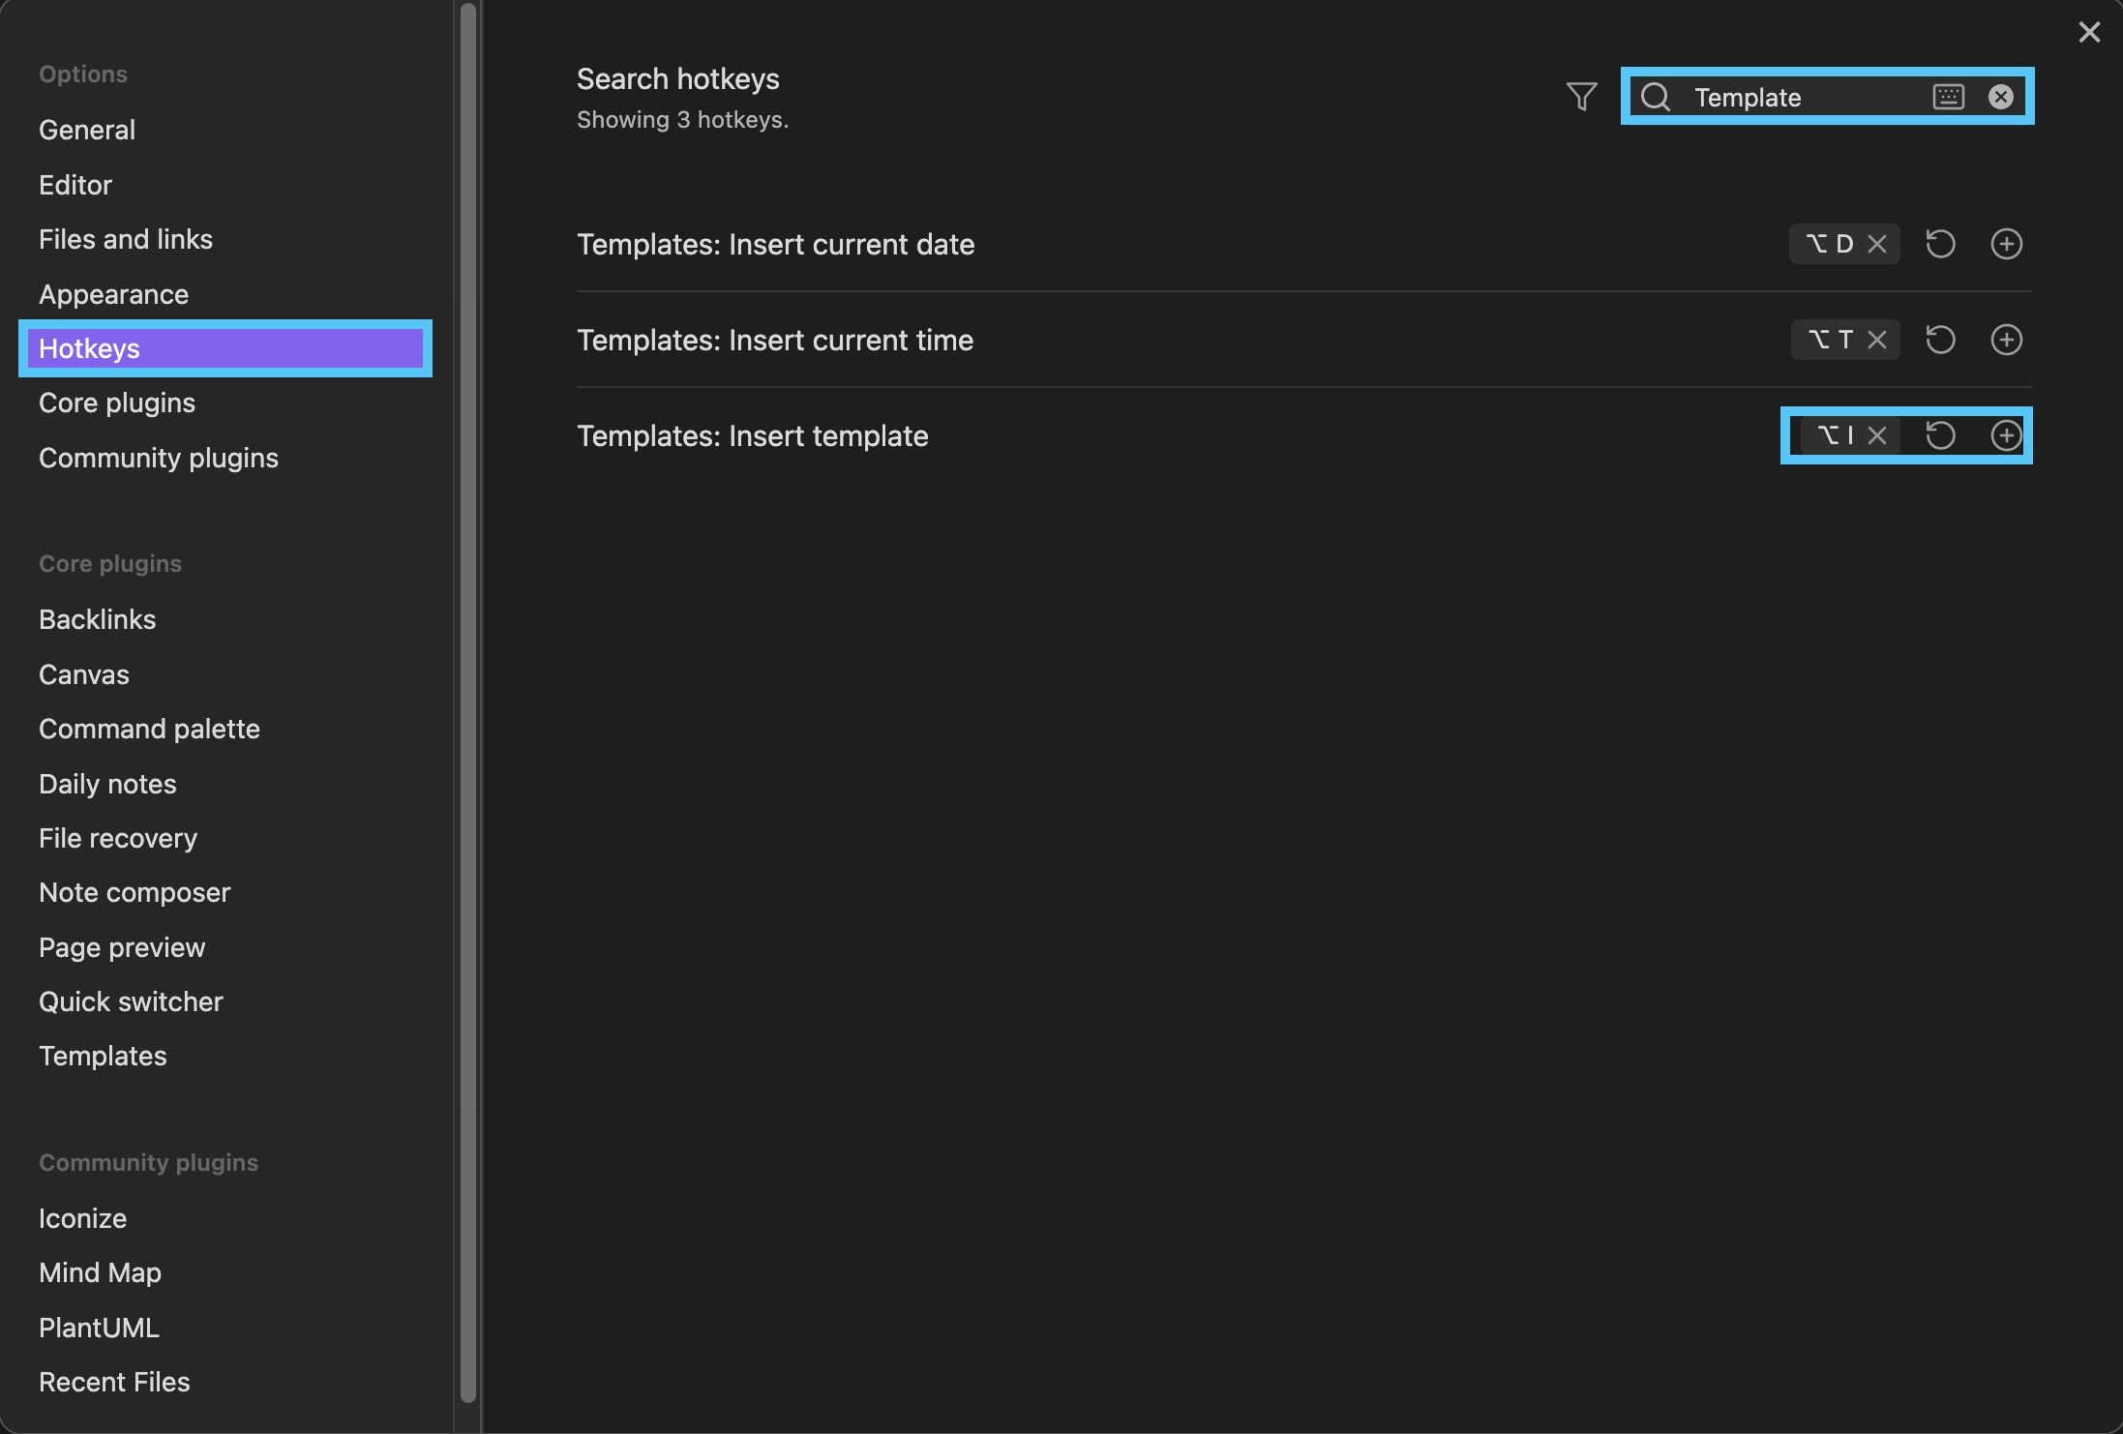
Task: Open PlantUML plugin settings
Action: coord(99,1328)
